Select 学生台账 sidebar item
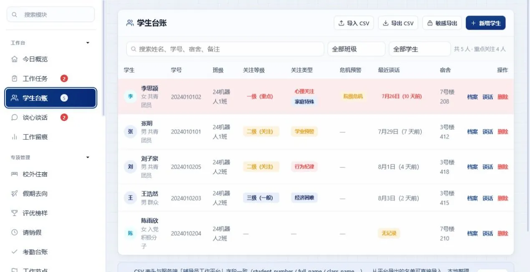This screenshot has height=272, width=530. (51, 98)
